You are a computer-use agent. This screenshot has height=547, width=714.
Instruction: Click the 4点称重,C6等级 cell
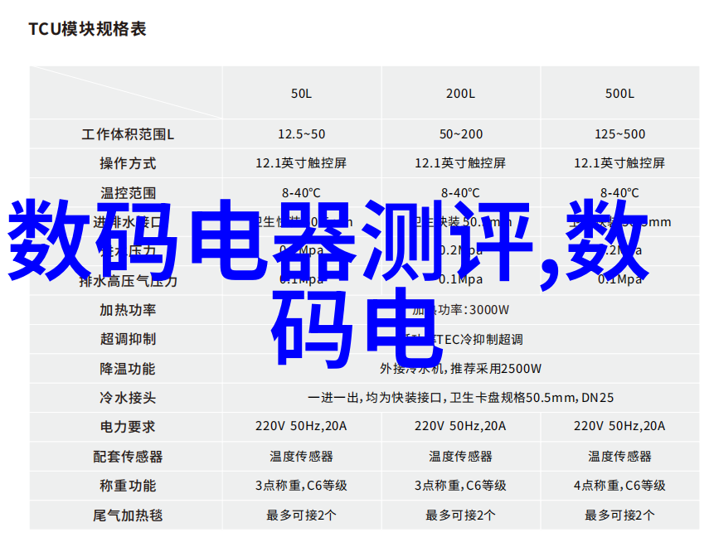(x=619, y=486)
